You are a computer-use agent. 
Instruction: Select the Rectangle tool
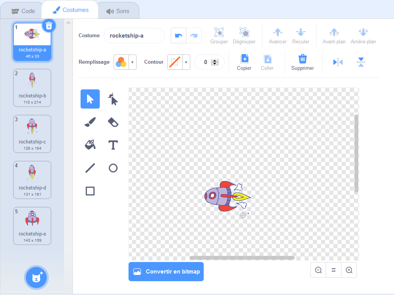tap(90, 191)
